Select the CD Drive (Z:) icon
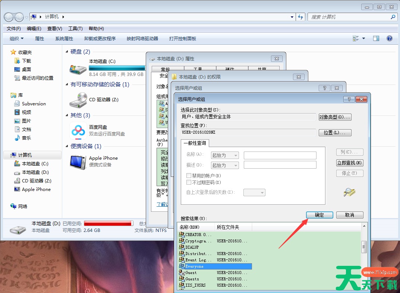 [x=78, y=100]
